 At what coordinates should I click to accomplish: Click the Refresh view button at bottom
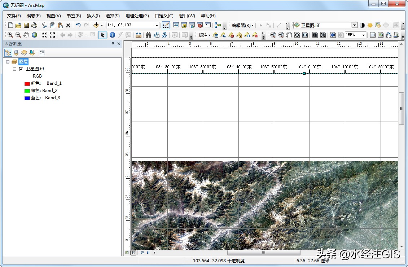pos(142,253)
